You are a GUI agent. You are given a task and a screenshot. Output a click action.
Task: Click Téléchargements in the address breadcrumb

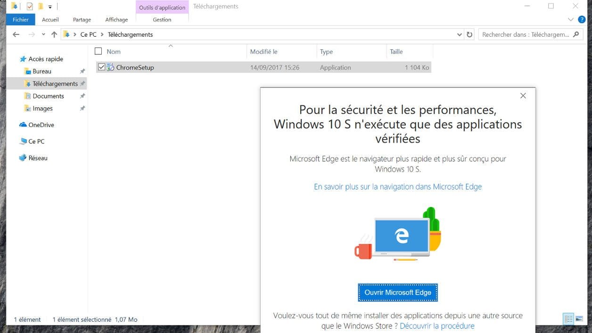[130, 34]
